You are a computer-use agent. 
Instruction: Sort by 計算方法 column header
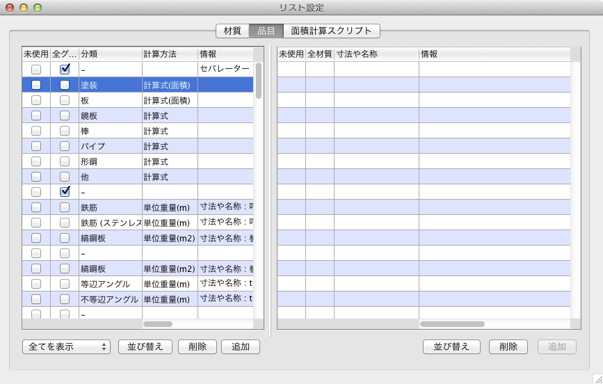tap(169, 54)
